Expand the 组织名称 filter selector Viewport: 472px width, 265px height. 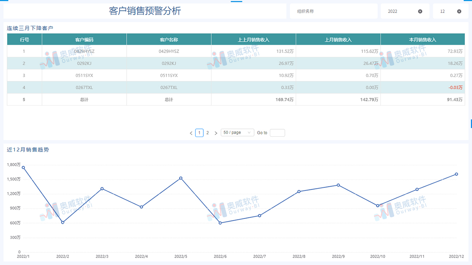[x=334, y=11]
